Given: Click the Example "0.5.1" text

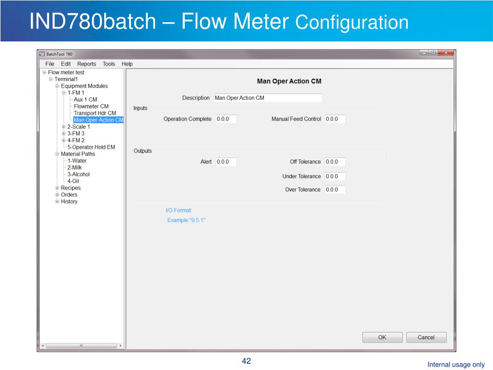Looking at the screenshot, I should (186, 220).
